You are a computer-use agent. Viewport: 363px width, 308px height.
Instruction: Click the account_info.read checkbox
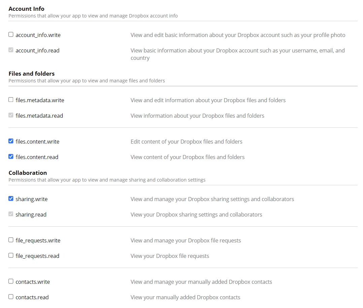[x=11, y=50]
